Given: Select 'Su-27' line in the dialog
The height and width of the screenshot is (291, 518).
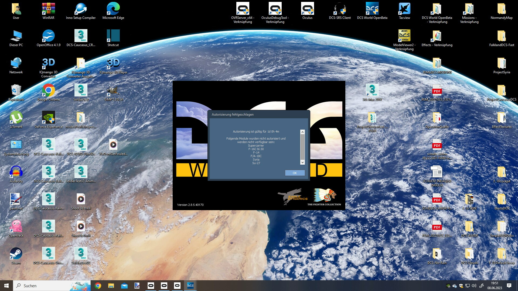Looking at the screenshot, I should (256, 163).
